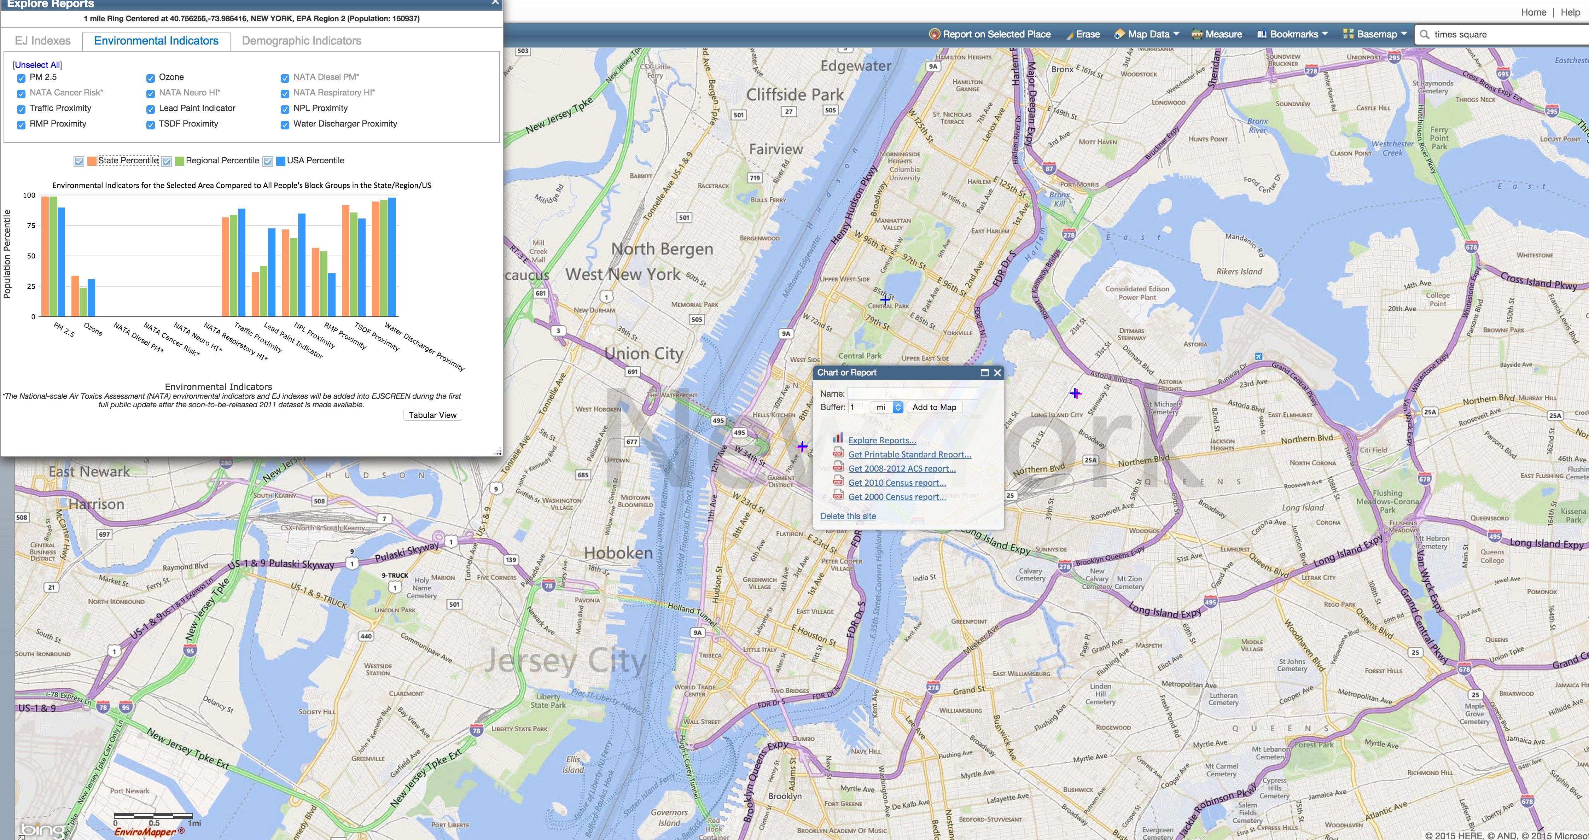1589x840 pixels.
Task: Disable the USA Percentile series checkbox
Action: pos(268,162)
